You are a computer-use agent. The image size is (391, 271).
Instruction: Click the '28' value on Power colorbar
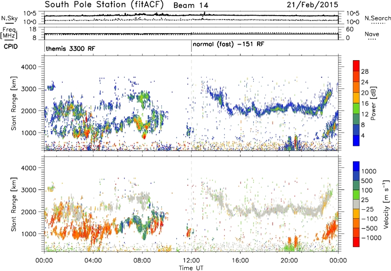tap(365, 71)
